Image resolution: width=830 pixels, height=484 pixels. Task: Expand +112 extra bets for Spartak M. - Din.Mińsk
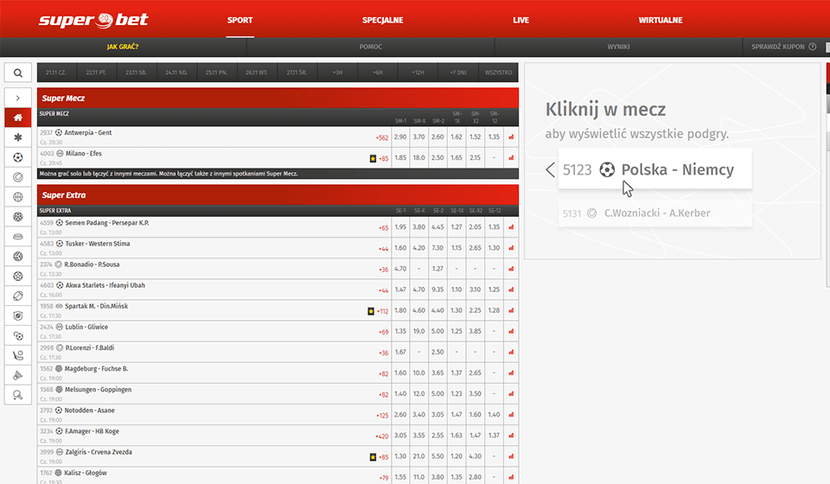(382, 311)
